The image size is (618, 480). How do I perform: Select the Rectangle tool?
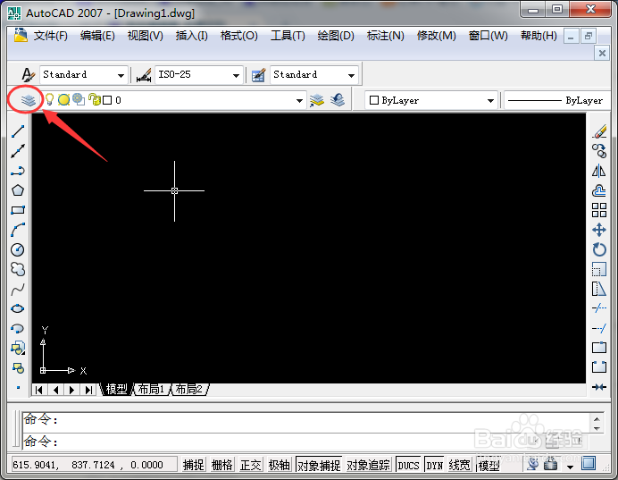18,210
